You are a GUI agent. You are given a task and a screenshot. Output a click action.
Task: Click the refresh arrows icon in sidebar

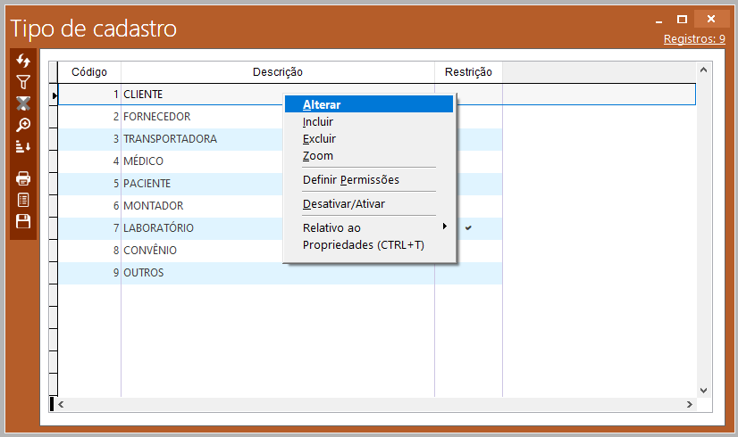pyautogui.click(x=23, y=60)
